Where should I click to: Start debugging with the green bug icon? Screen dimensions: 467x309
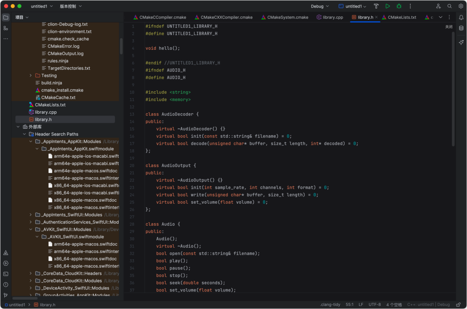pos(399,6)
